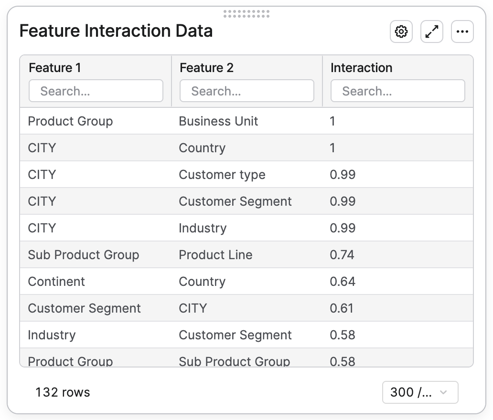Grab the dotted drag handle at top
The image size is (493, 420).
pyautogui.click(x=246, y=14)
